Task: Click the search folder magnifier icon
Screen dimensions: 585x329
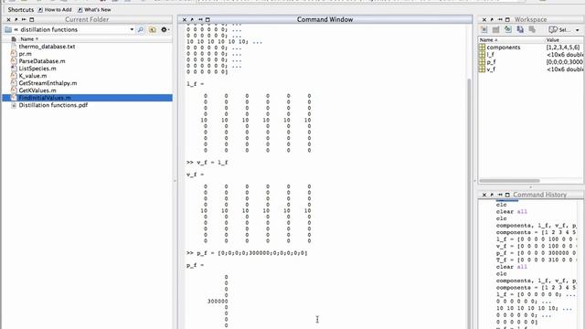Action: (141, 29)
